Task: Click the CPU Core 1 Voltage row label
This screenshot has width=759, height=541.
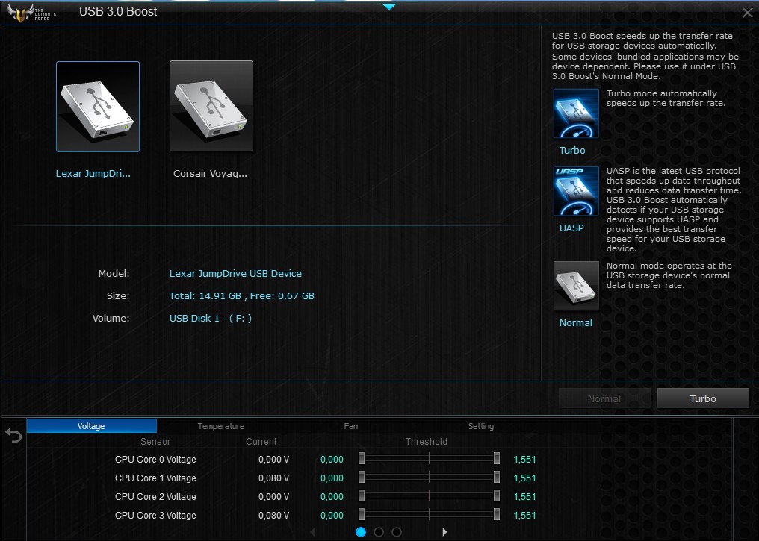Action: 155,478
